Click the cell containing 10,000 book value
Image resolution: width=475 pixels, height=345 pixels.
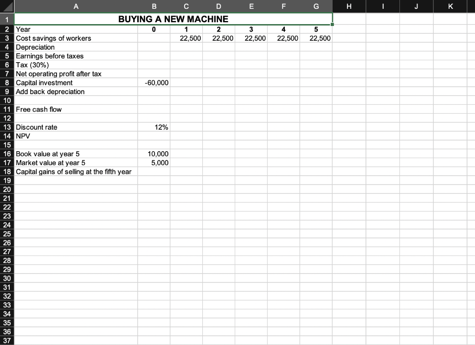click(x=154, y=153)
